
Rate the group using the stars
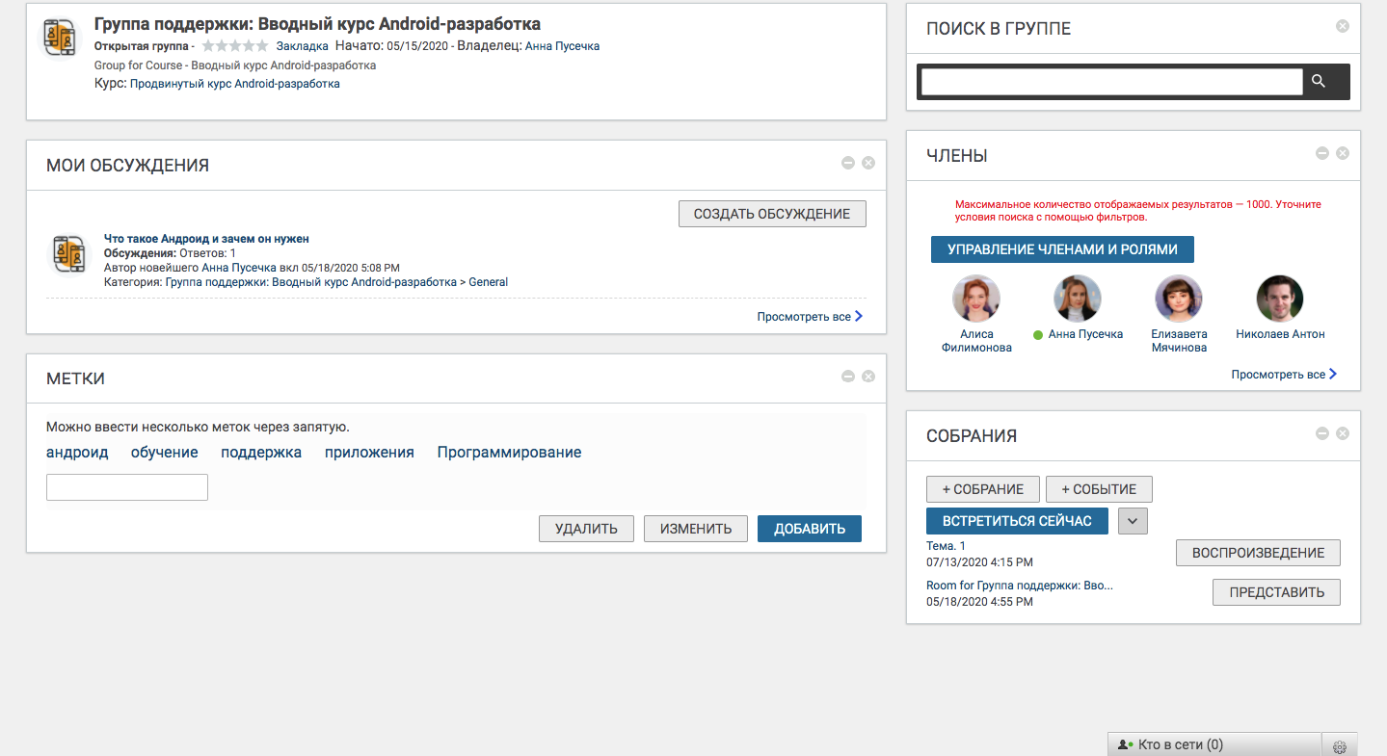coord(234,46)
